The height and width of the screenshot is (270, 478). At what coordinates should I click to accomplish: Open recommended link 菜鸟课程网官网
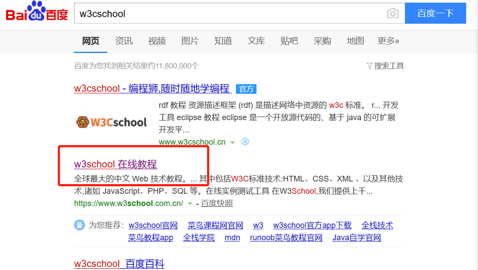pos(215,225)
